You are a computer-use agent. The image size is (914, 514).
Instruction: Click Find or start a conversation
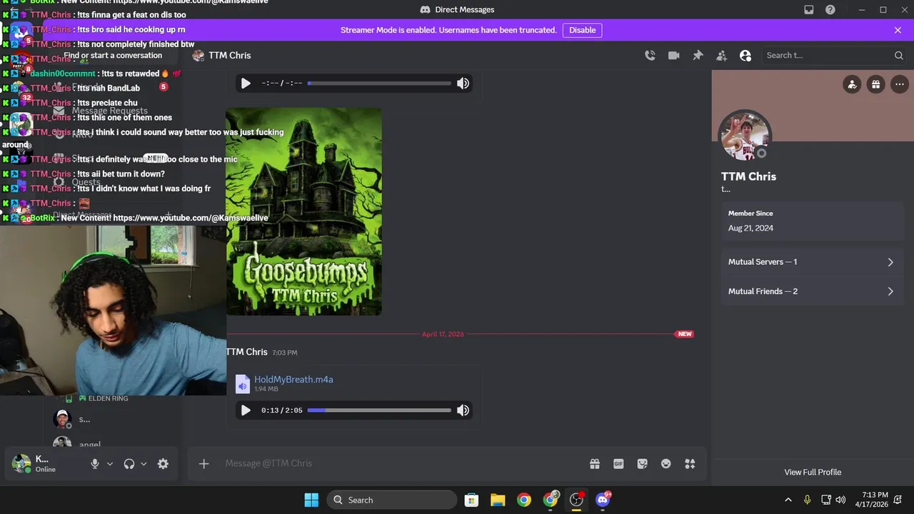pyautogui.click(x=113, y=56)
